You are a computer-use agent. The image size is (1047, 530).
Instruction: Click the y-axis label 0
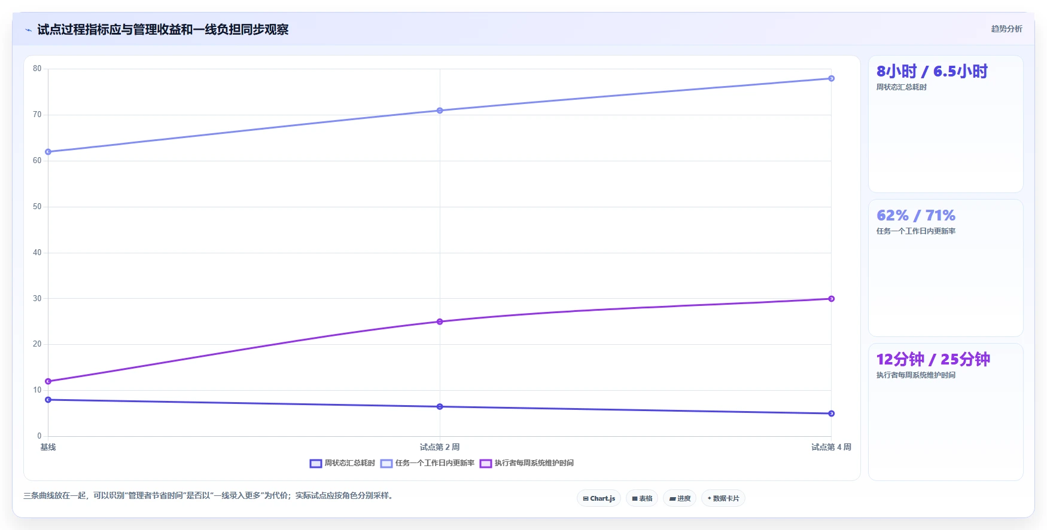[39, 436]
